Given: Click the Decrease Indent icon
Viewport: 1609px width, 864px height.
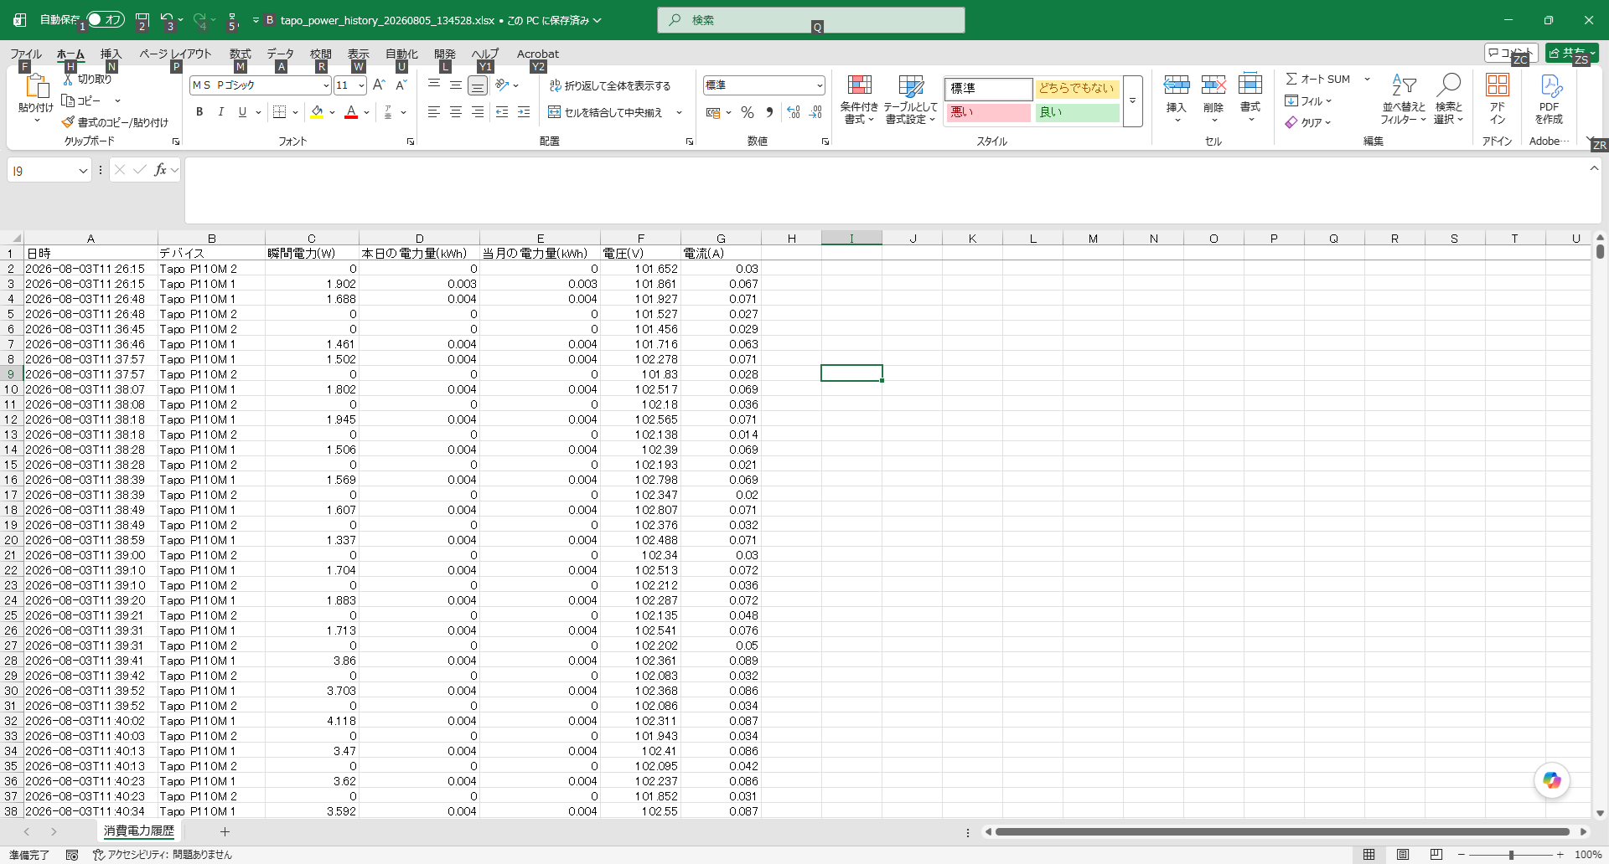Looking at the screenshot, I should (x=502, y=112).
